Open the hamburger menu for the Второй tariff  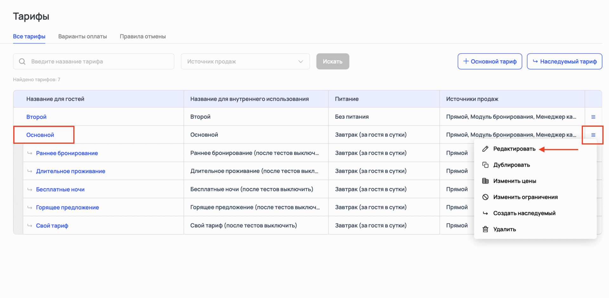593,117
